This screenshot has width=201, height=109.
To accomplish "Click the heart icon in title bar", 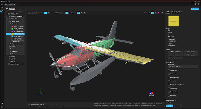I will 199,4.
